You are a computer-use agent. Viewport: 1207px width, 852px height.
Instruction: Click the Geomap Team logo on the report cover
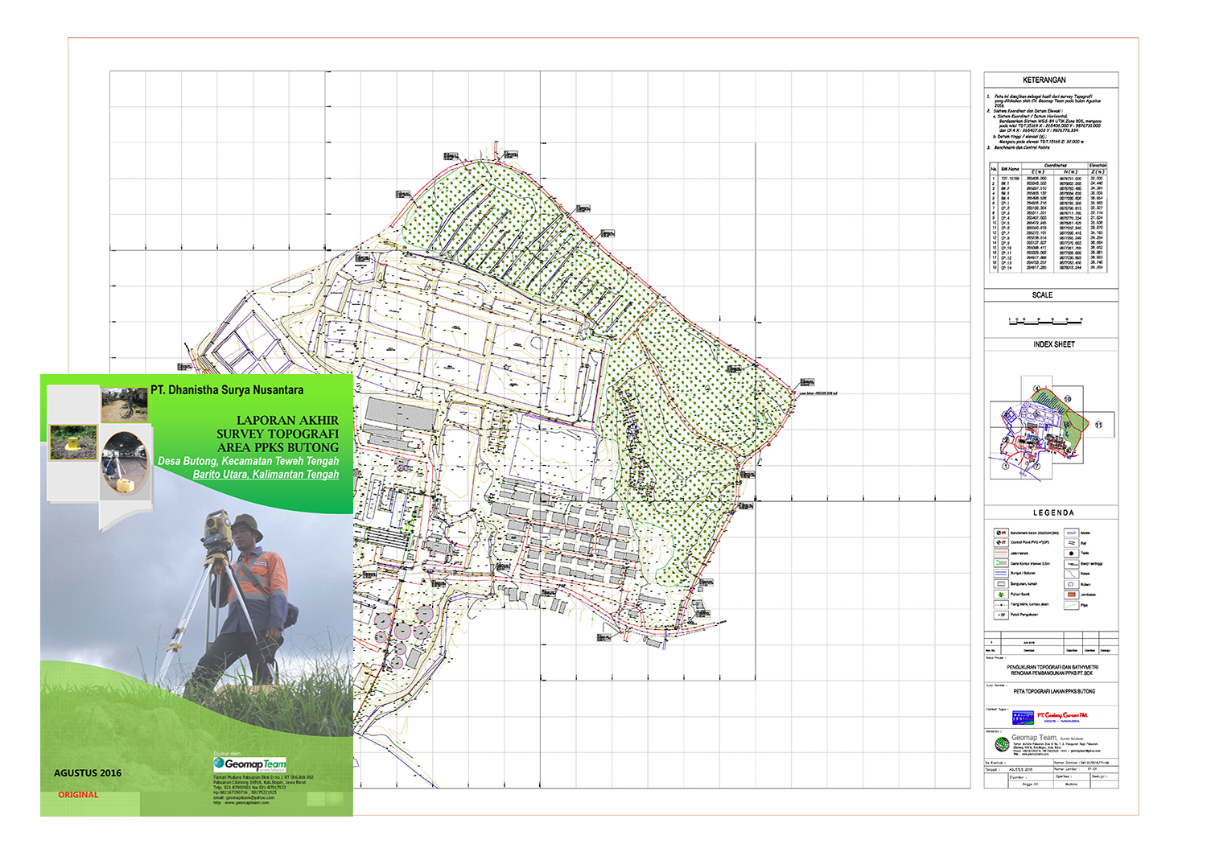[x=249, y=764]
